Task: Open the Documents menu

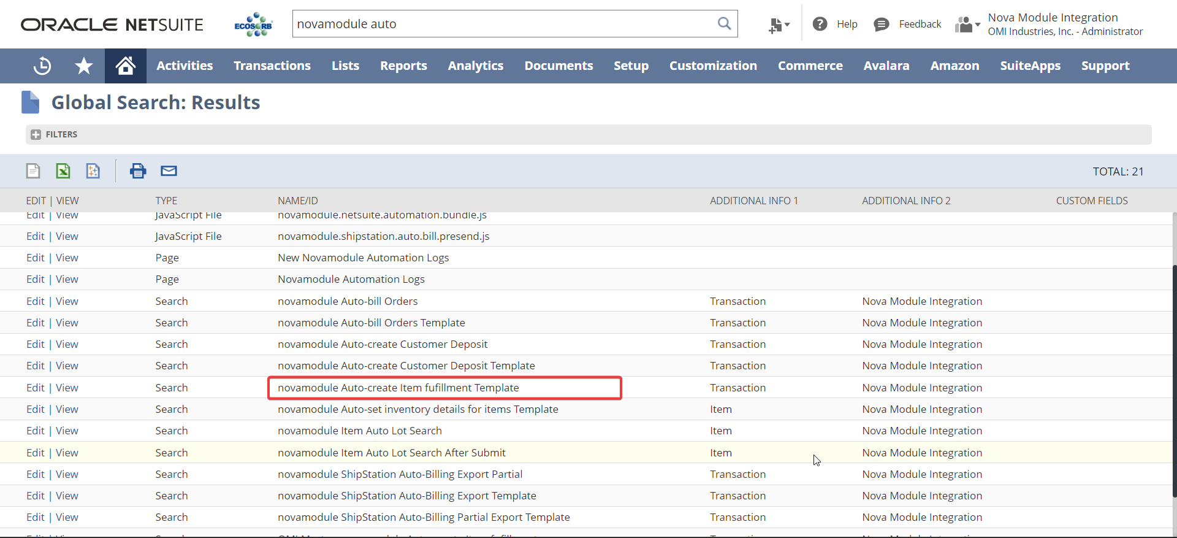Action: [x=558, y=66]
